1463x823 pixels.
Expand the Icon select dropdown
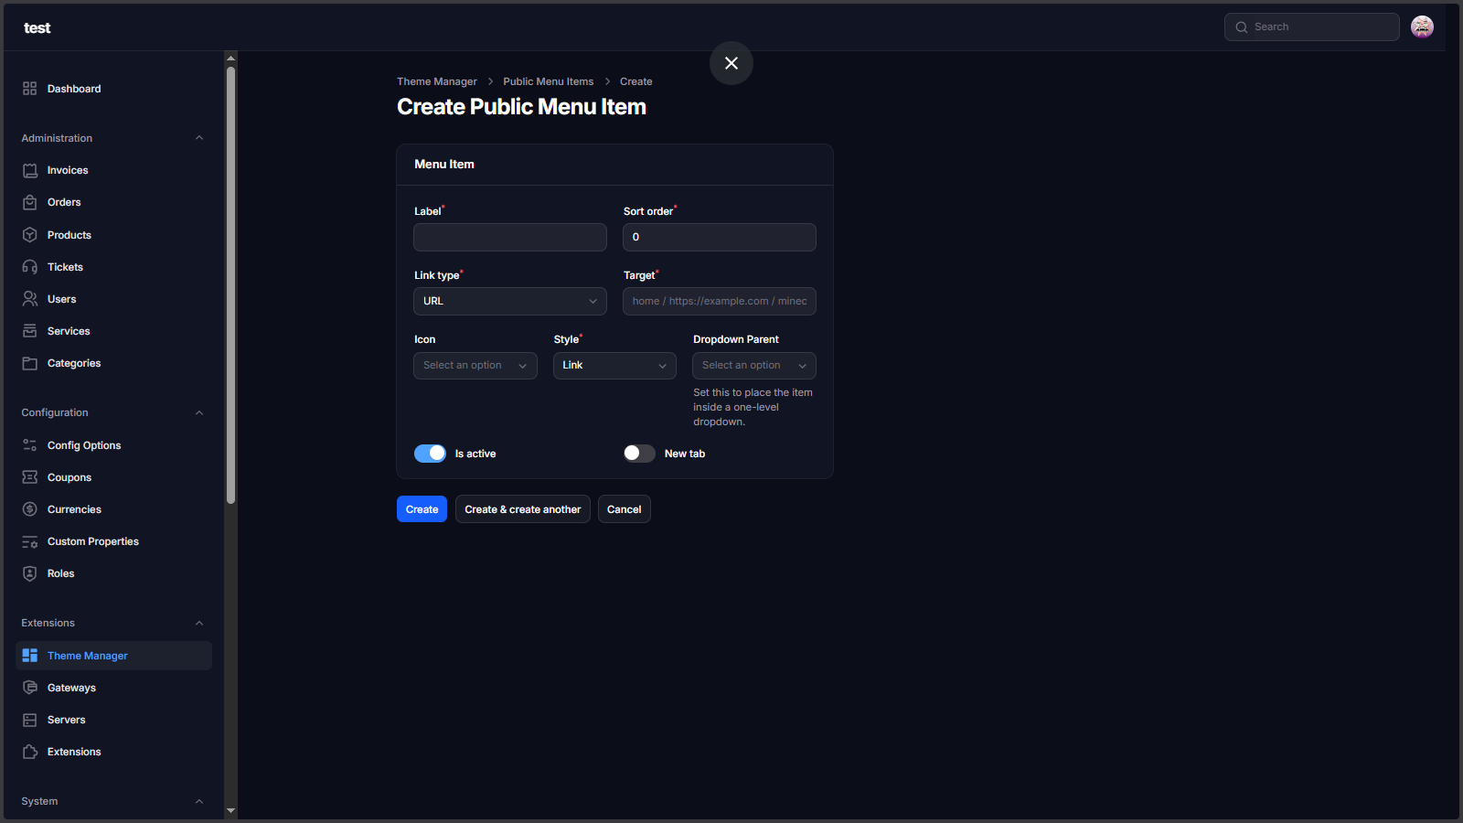[475, 366]
